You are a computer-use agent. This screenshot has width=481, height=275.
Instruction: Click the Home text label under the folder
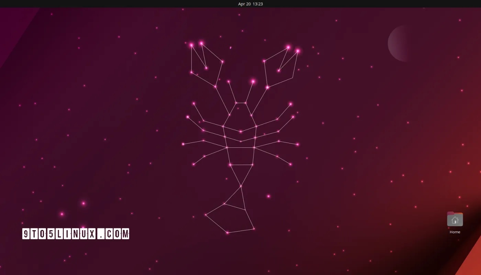coord(455,232)
